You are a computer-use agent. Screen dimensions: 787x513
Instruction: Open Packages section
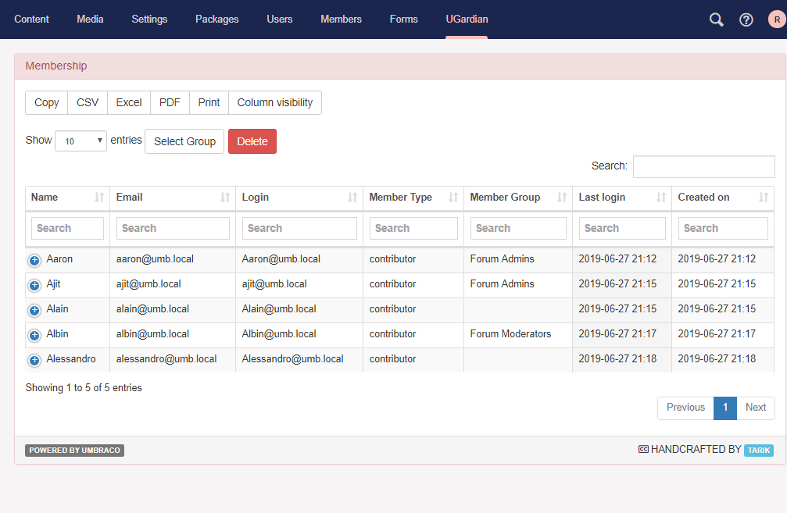[x=216, y=19]
